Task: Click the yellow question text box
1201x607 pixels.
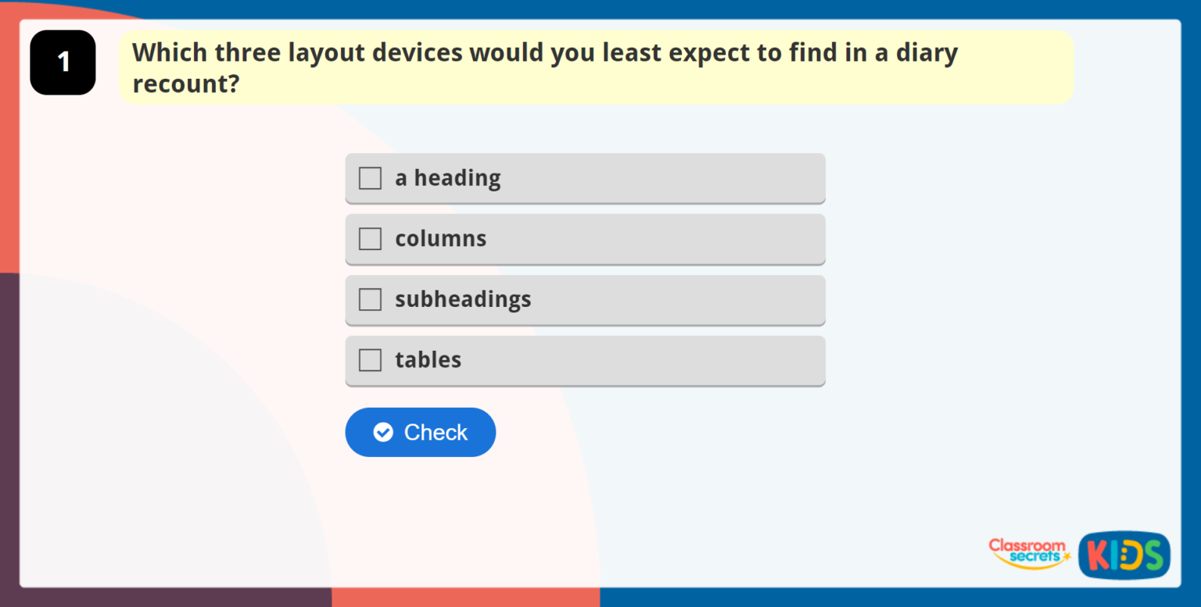Action: tap(598, 67)
